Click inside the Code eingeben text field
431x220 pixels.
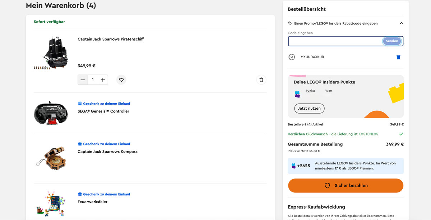[335, 41]
